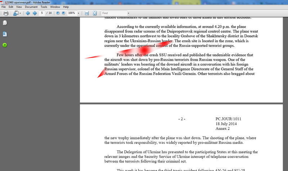This screenshot has height=171, width=288.
Task: Click the Adobe Reader title bar PDF icon
Action: coord(2,3)
